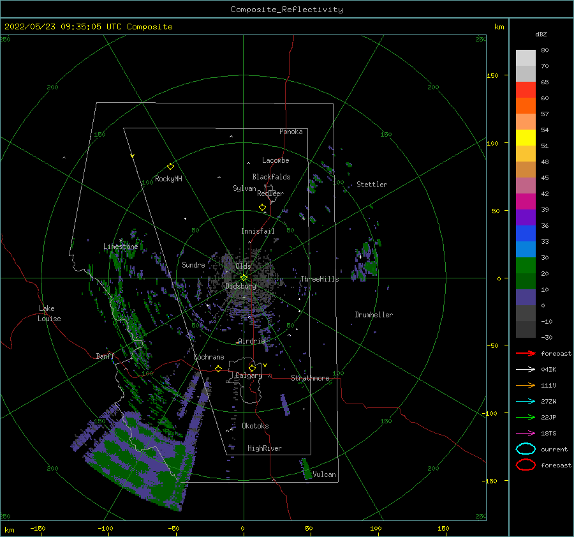Click the Didsbury label
Image resolution: width=574 pixels, height=537 pixels.
coord(240,286)
